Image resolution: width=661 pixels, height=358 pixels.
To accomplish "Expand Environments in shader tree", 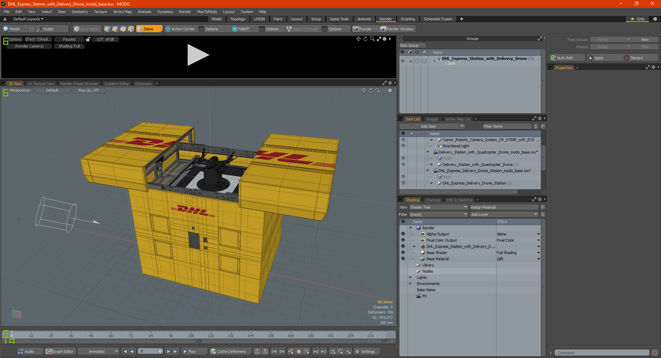I will point(410,284).
